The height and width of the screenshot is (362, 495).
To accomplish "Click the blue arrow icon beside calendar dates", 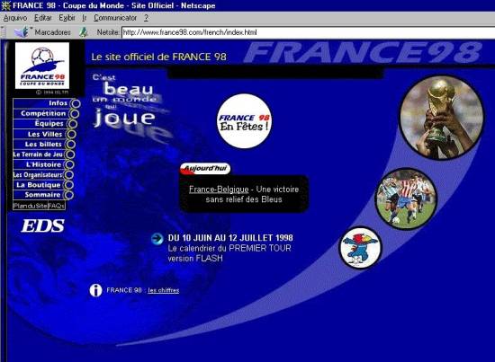I will click(x=157, y=239).
